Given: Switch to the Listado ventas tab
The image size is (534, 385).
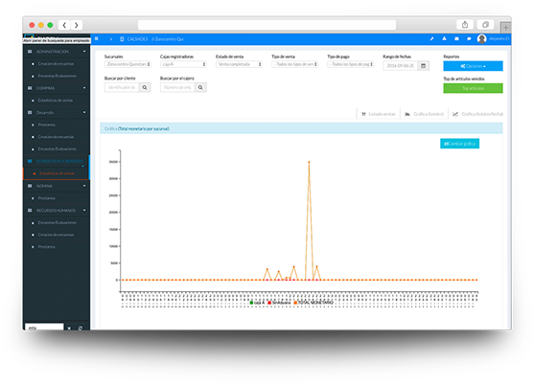Looking at the screenshot, I should pos(379,114).
